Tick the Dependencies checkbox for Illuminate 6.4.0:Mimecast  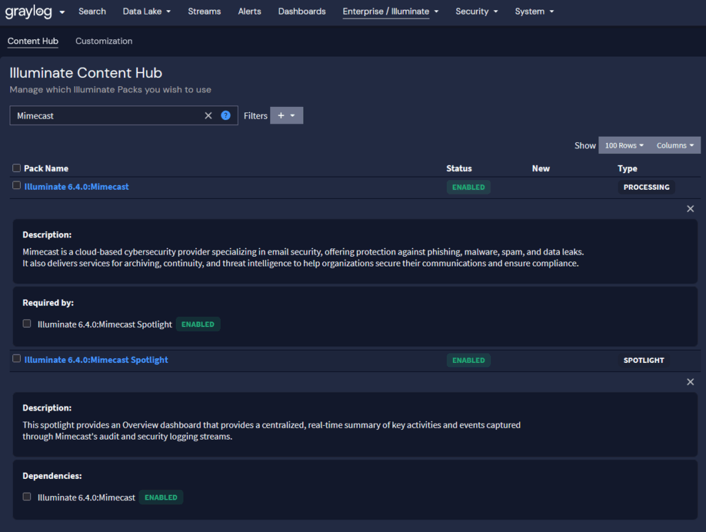26,497
